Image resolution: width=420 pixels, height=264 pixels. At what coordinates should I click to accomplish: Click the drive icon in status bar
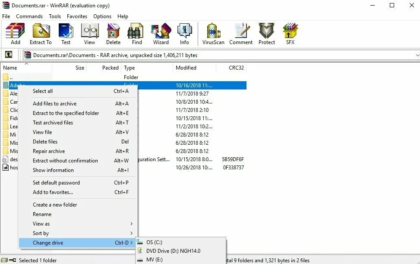[4, 260]
